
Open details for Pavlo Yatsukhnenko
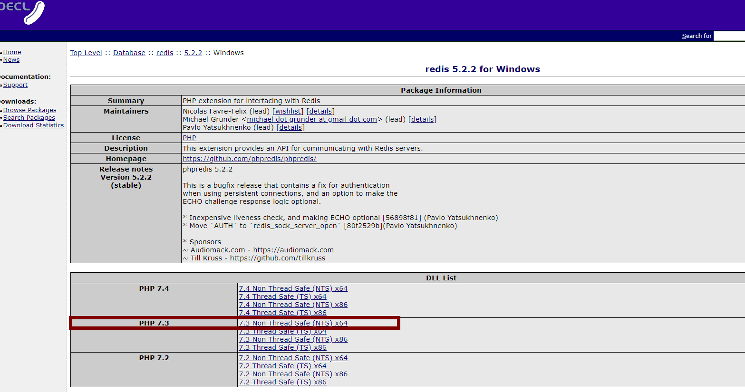pos(290,127)
